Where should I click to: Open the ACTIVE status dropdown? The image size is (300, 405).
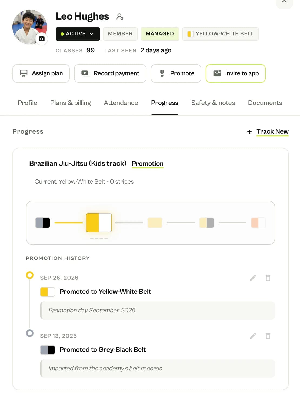pyautogui.click(x=78, y=34)
